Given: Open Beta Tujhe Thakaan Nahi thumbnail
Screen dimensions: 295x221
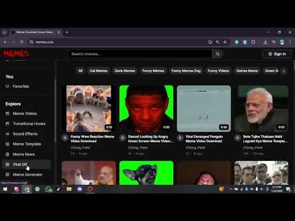Looking at the screenshot, I should tap(261, 109).
